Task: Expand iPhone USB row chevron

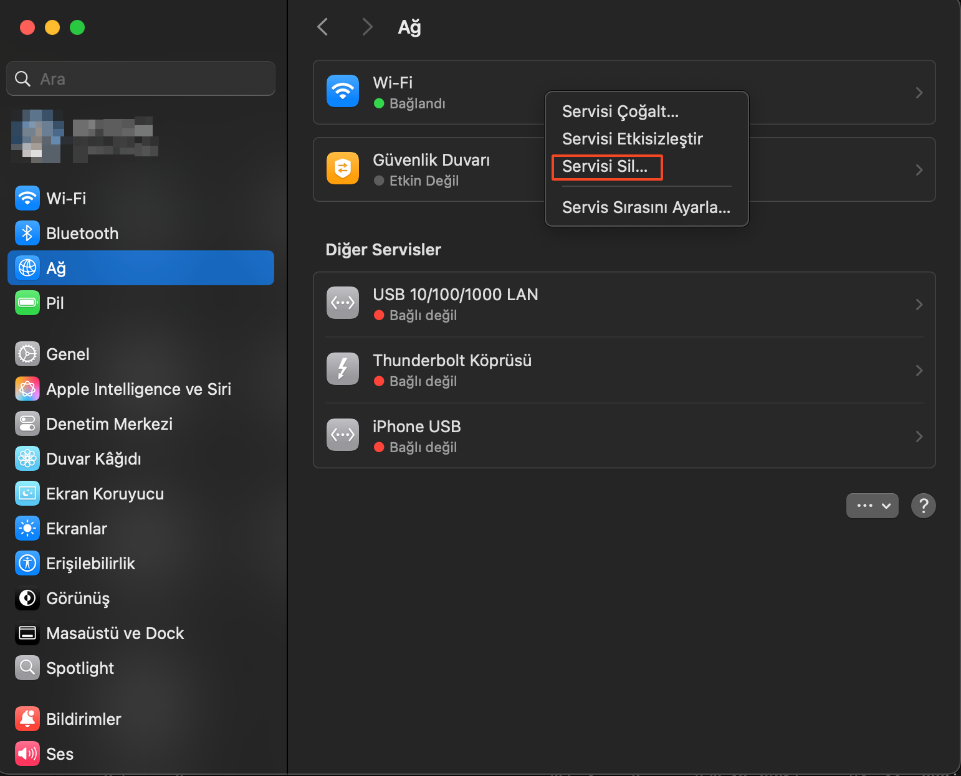Action: click(x=919, y=437)
